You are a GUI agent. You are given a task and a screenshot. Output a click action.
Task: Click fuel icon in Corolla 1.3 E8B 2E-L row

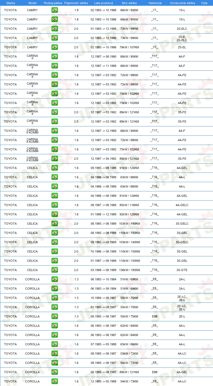point(55,316)
